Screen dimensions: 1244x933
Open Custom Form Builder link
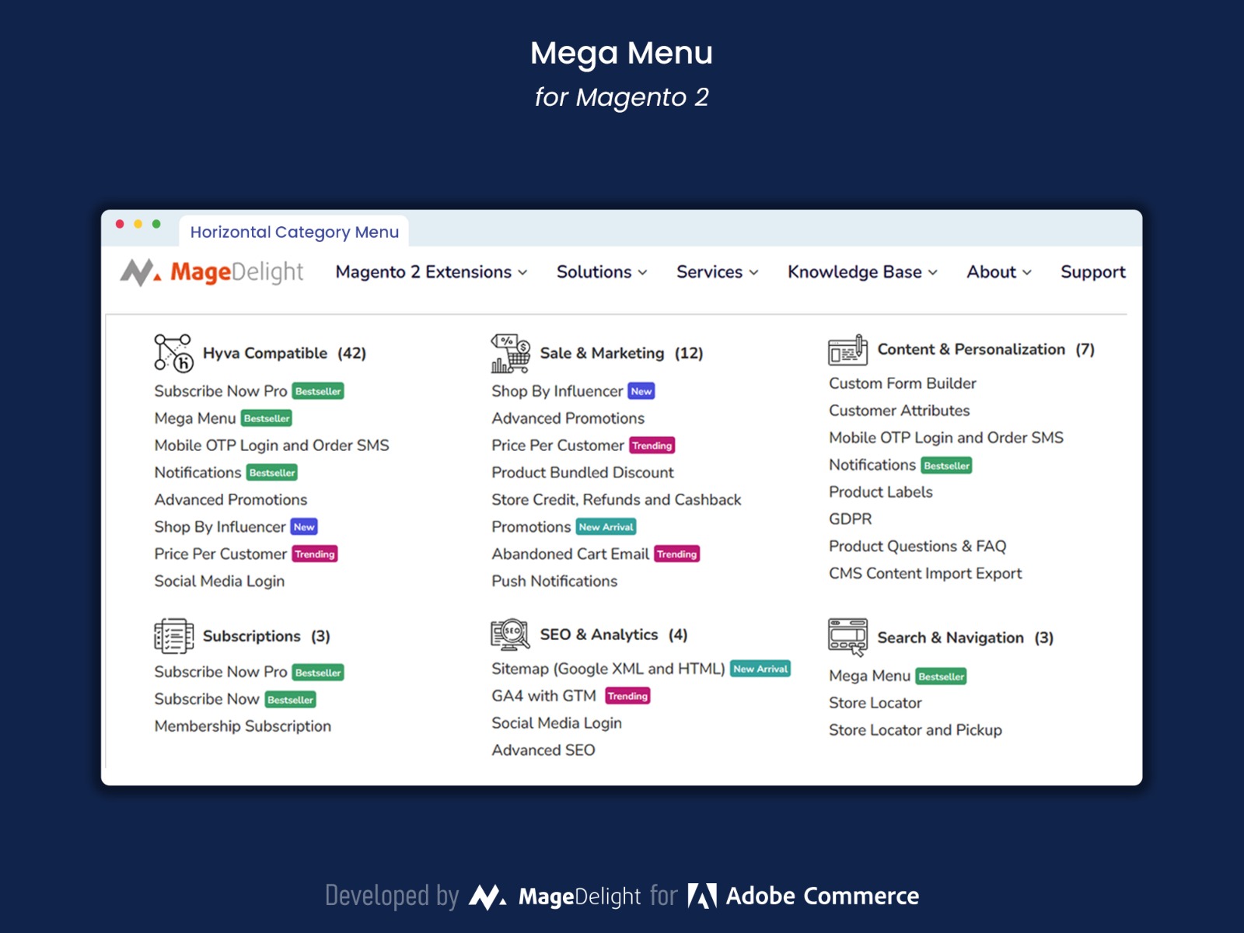903,383
